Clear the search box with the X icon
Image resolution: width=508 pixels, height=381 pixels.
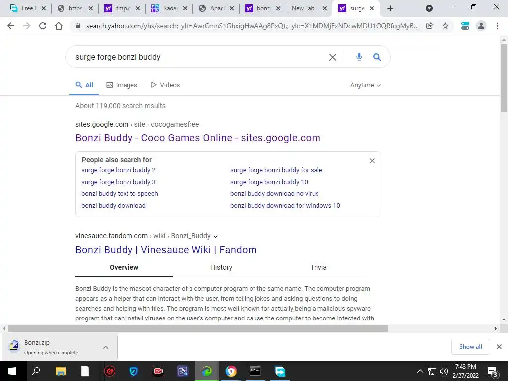332,57
